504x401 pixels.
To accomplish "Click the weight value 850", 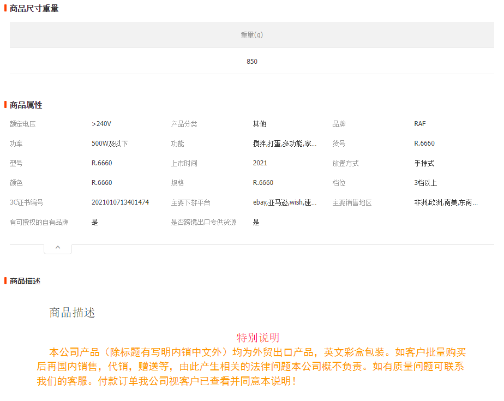I will coord(251,62).
